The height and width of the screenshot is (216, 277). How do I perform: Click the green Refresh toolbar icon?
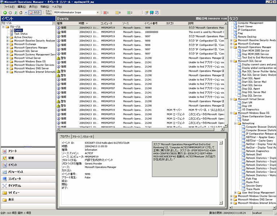16,13
